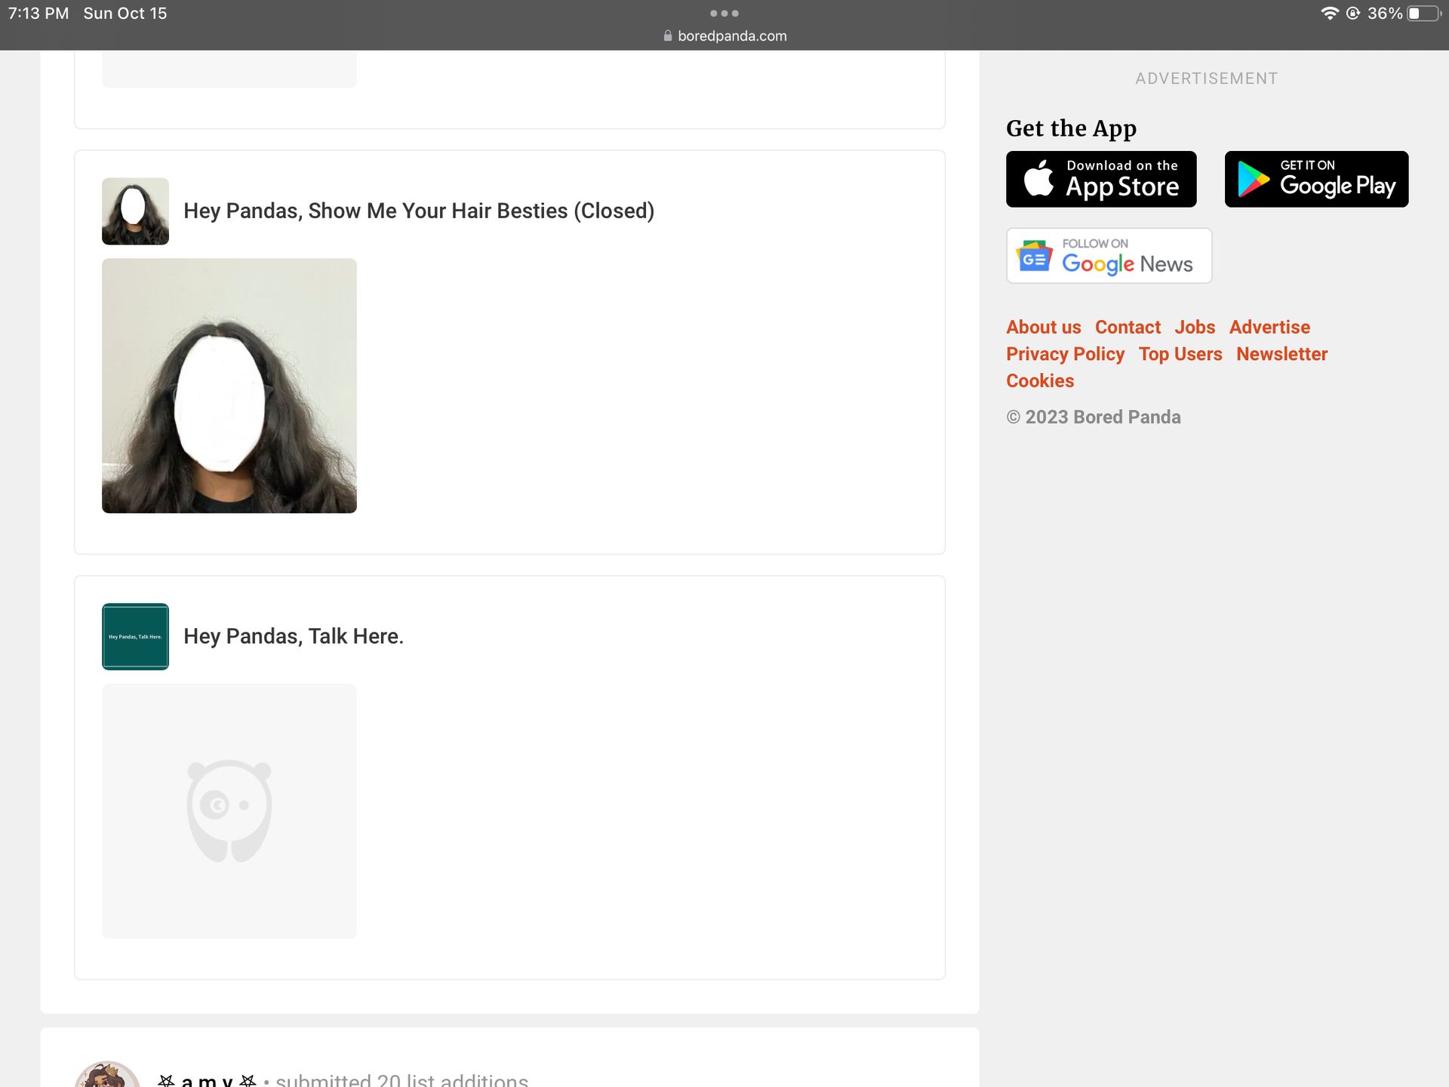1449x1087 pixels.
Task: View the Top Users page
Action: click(x=1180, y=354)
